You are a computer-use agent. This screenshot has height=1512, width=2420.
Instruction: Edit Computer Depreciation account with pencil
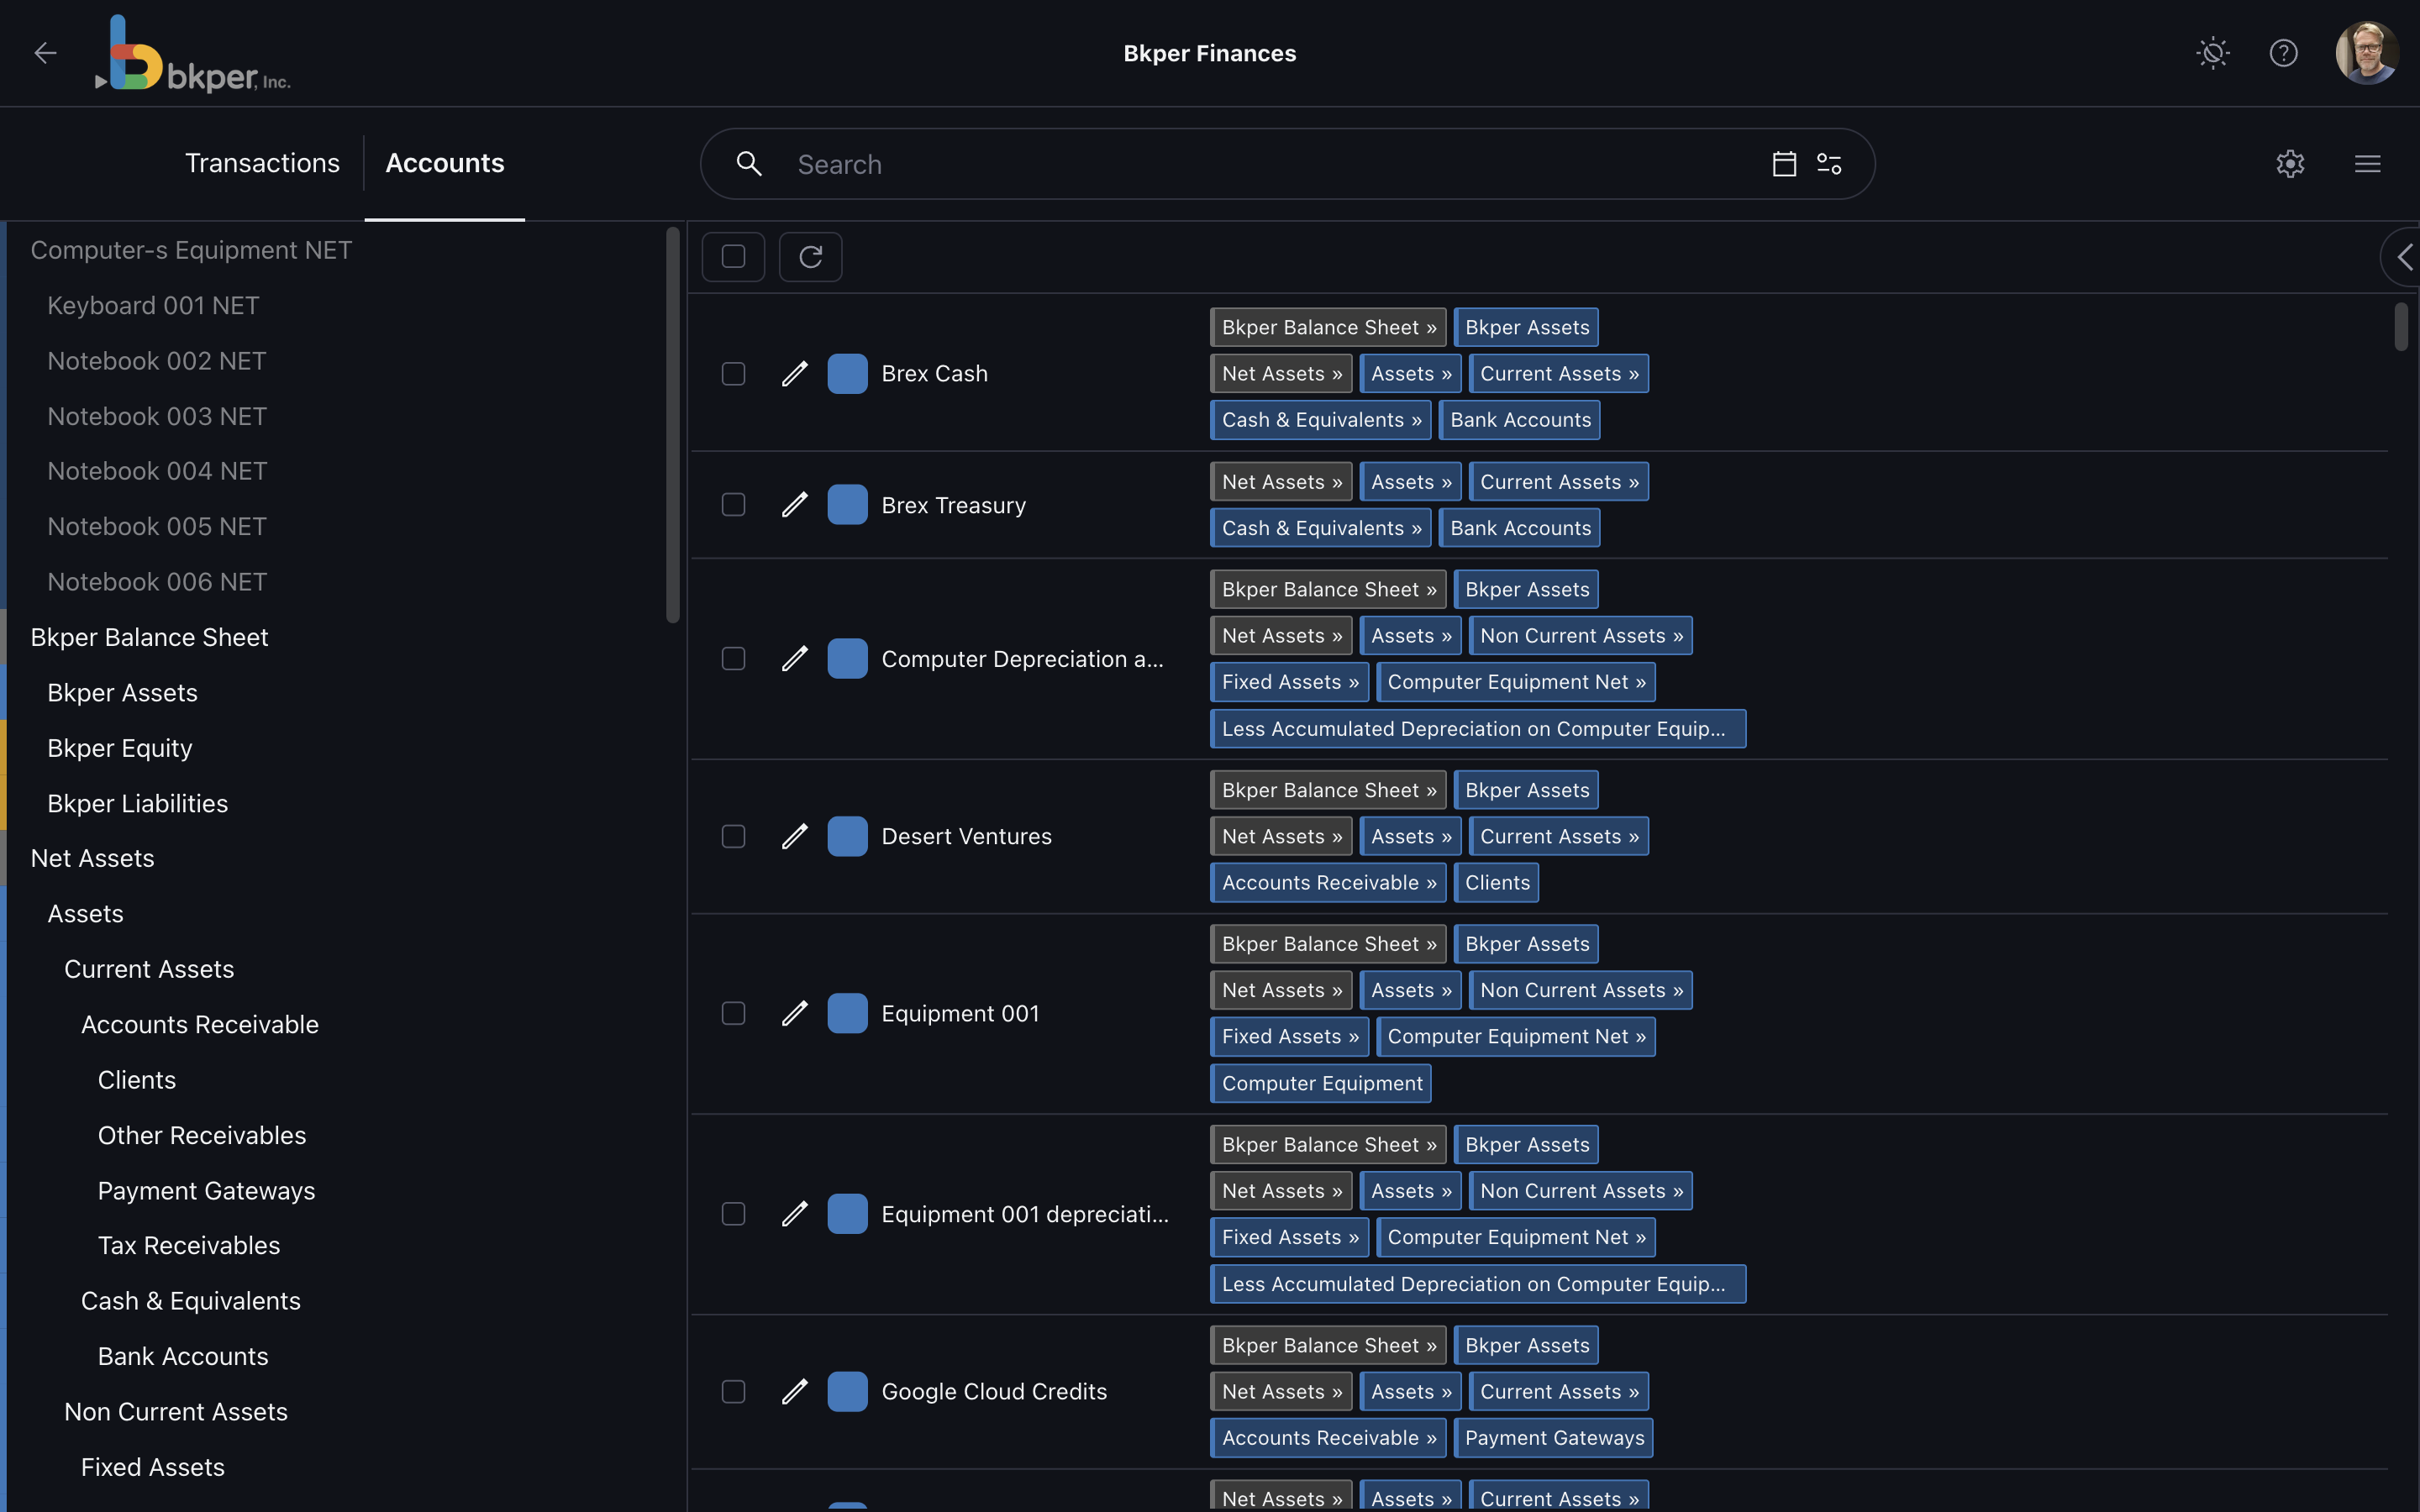tap(794, 659)
